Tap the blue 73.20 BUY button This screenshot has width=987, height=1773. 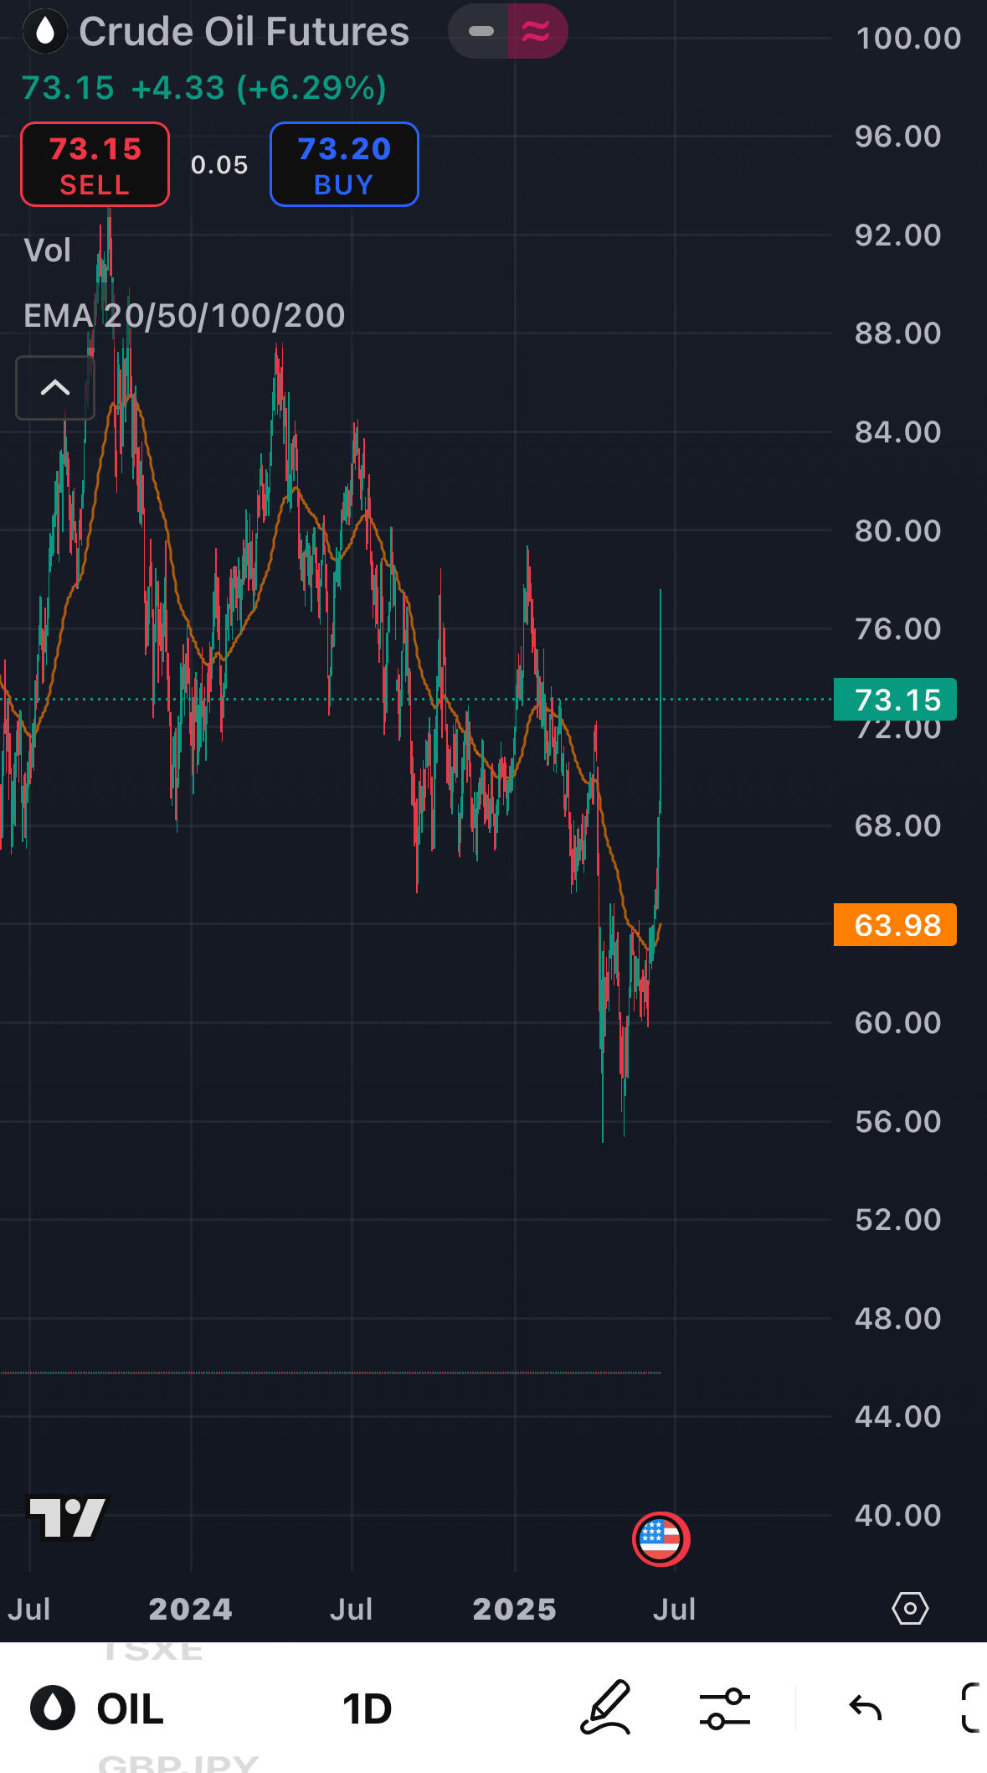click(x=344, y=164)
